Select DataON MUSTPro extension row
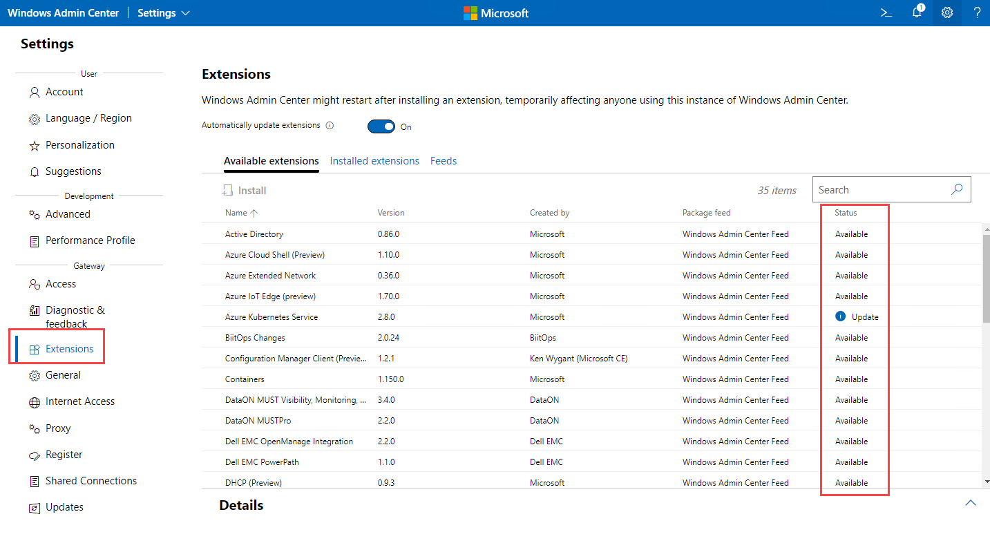Image resolution: width=990 pixels, height=541 pixels. (x=591, y=420)
